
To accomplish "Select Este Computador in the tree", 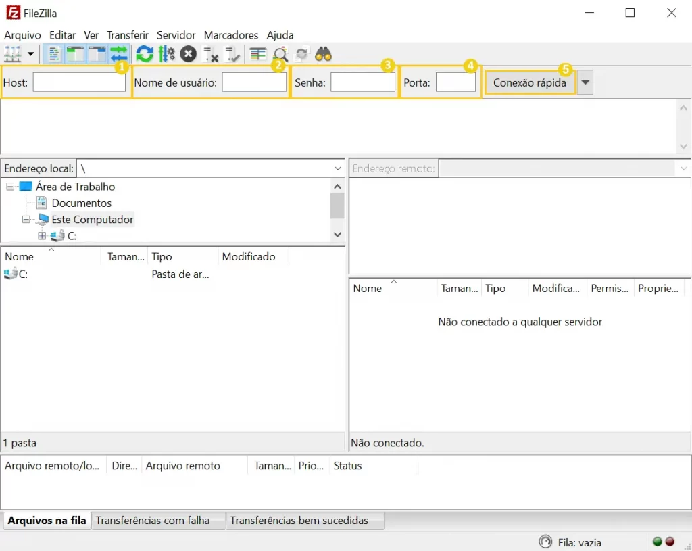I will 92,220.
